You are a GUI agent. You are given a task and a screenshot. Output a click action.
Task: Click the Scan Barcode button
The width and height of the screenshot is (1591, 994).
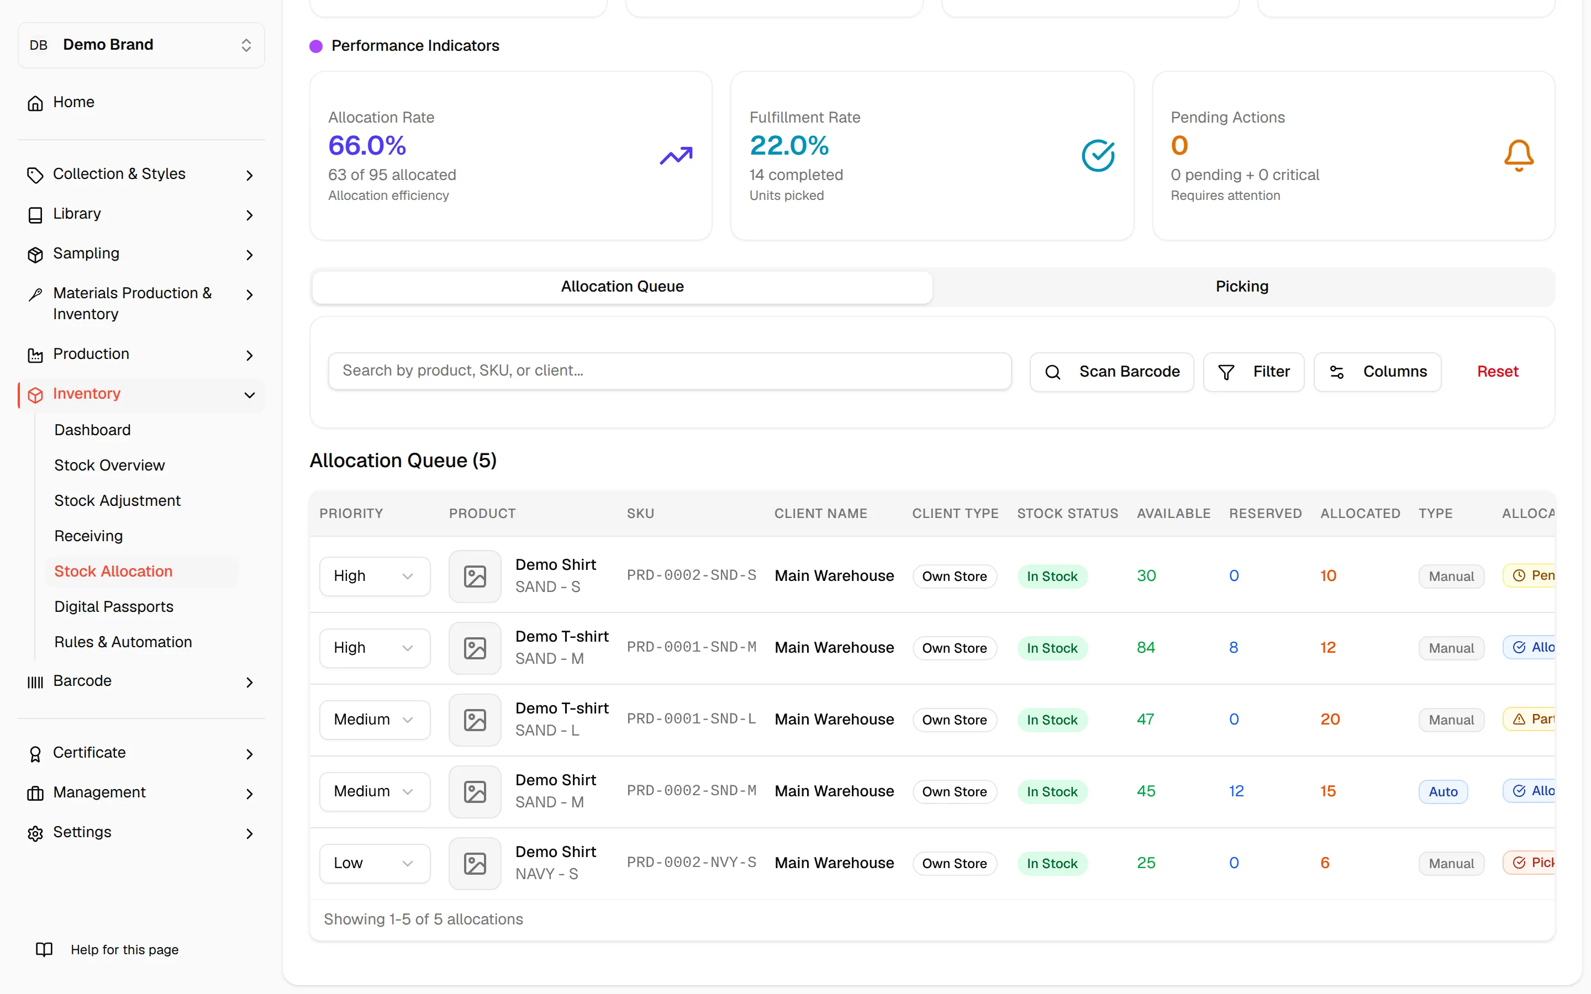tap(1111, 372)
